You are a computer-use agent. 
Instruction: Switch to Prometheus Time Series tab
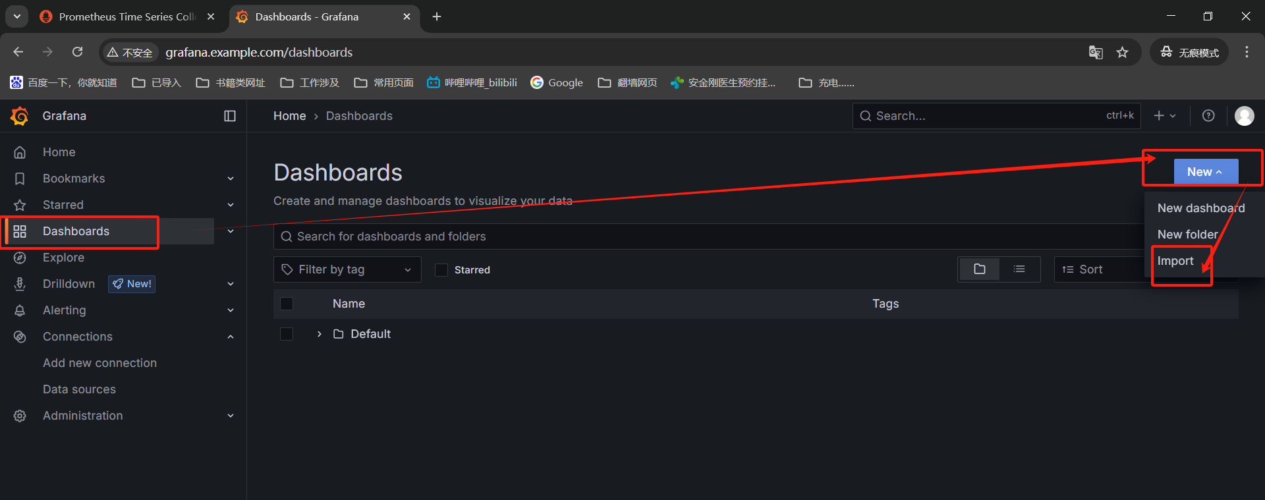click(x=127, y=16)
